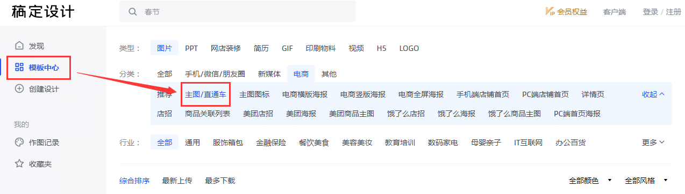Image resolution: width=685 pixels, height=194 pixels.
Task: Click 注册 link
Action: pos(674,12)
